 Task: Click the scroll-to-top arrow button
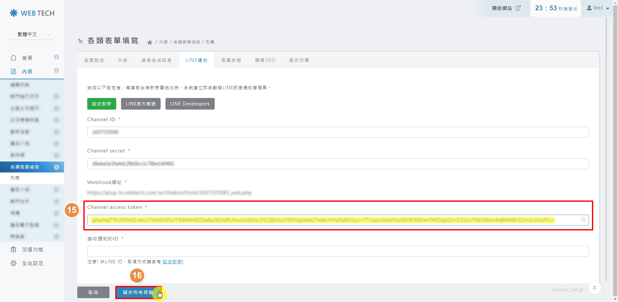pos(595,288)
